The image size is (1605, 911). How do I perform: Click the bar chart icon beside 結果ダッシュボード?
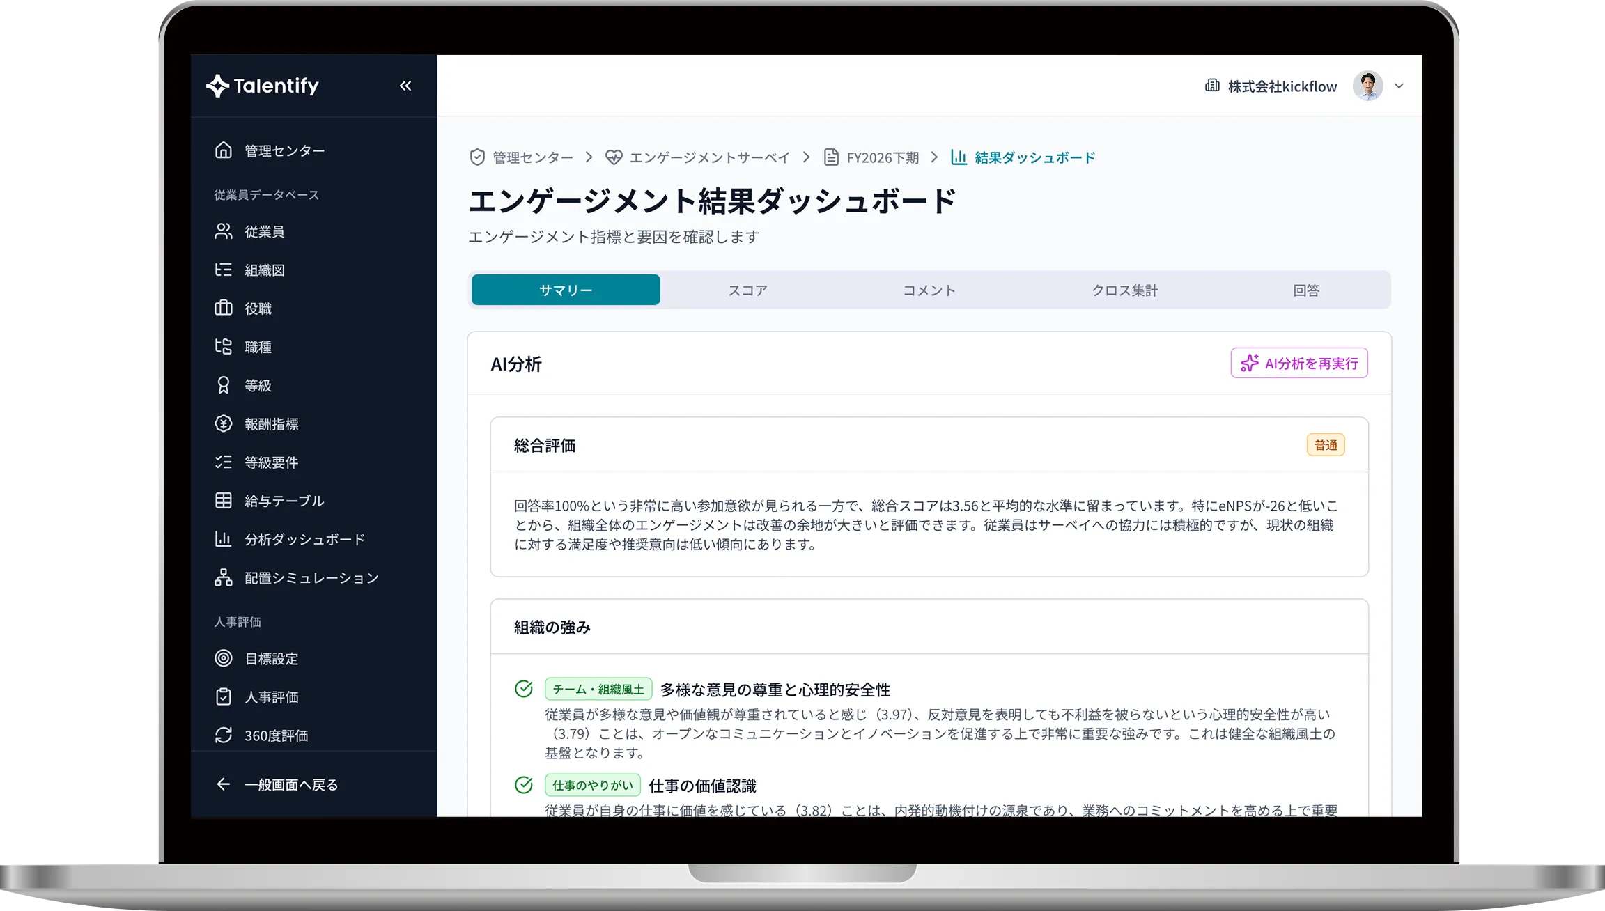point(959,157)
